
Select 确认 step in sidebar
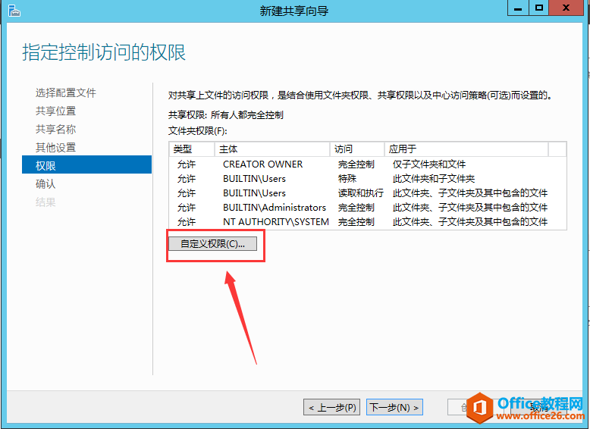click(46, 184)
